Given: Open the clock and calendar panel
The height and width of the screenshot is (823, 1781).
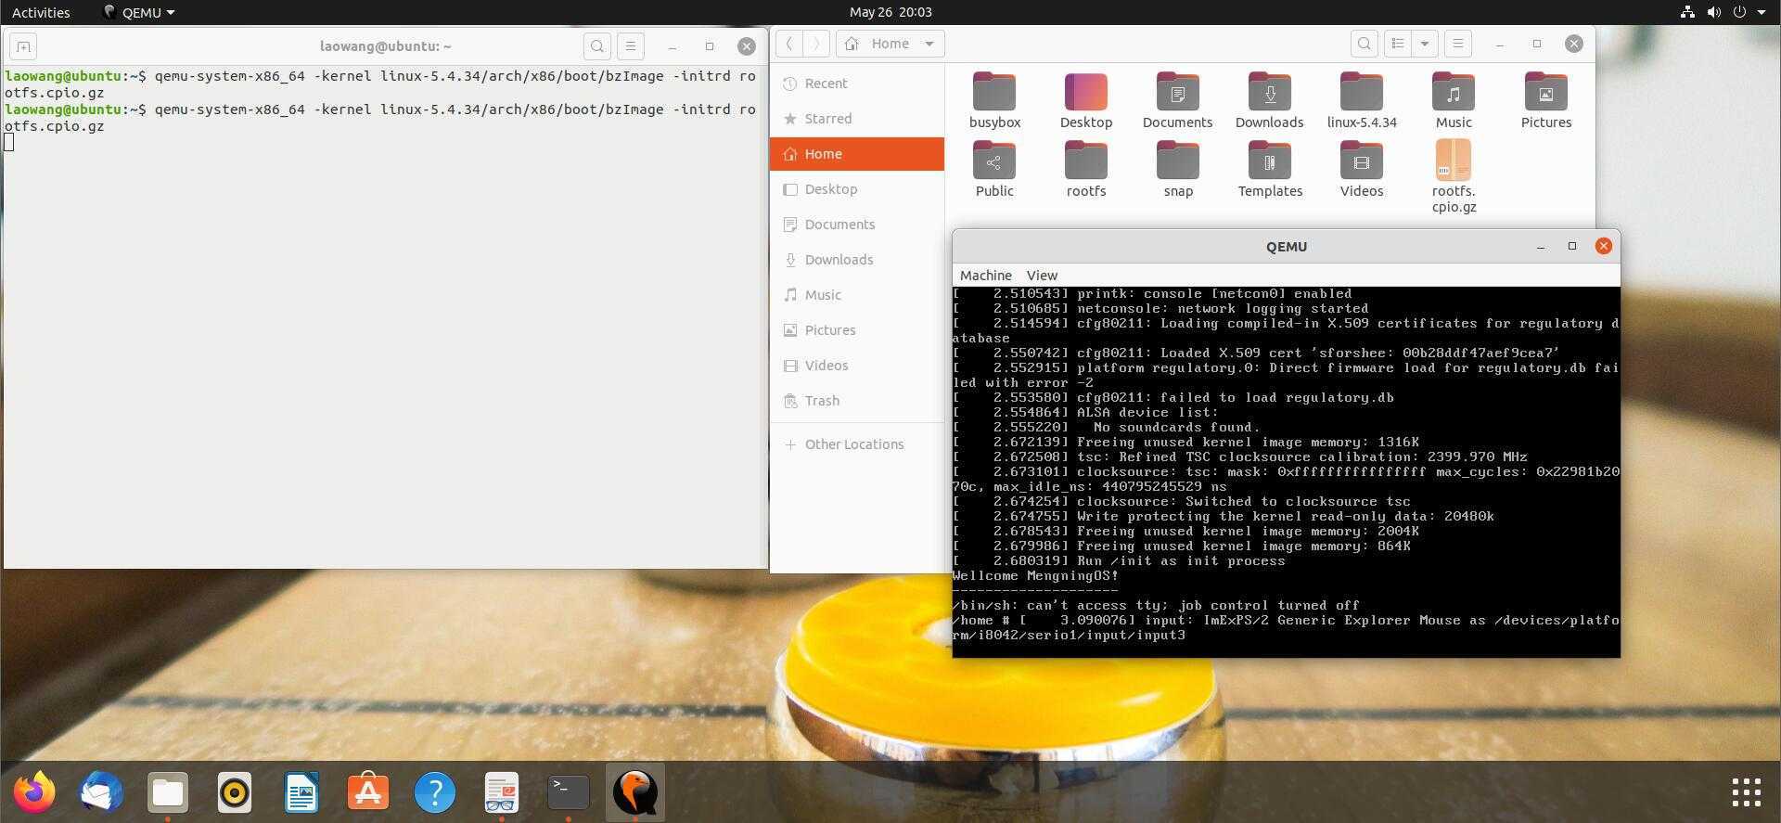Looking at the screenshot, I should 890,12.
